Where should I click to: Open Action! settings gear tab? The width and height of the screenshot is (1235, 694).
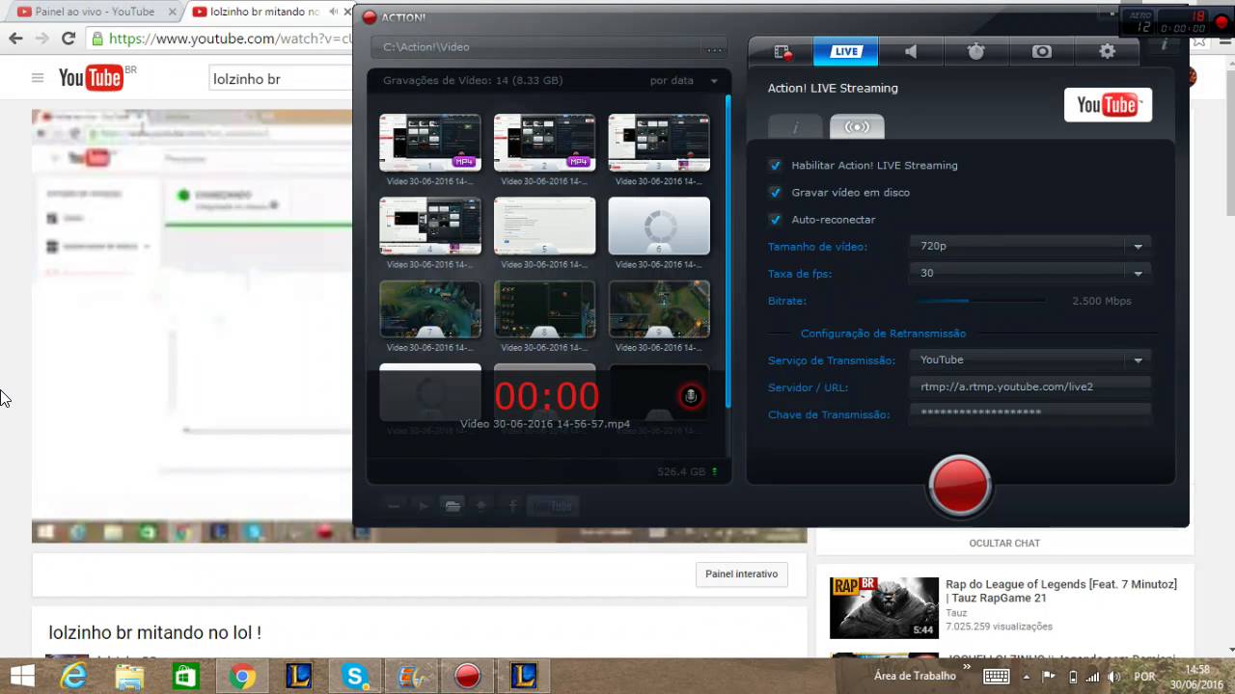coord(1107,52)
